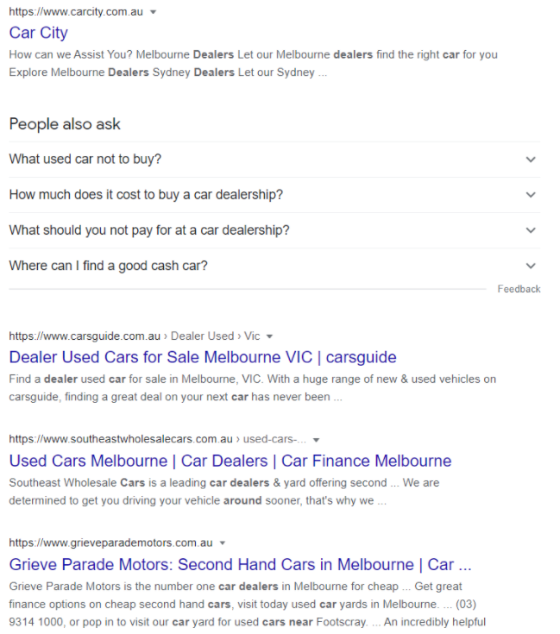Expand the car dealership cost question chevron
This screenshot has height=634, width=560.
pyautogui.click(x=531, y=195)
